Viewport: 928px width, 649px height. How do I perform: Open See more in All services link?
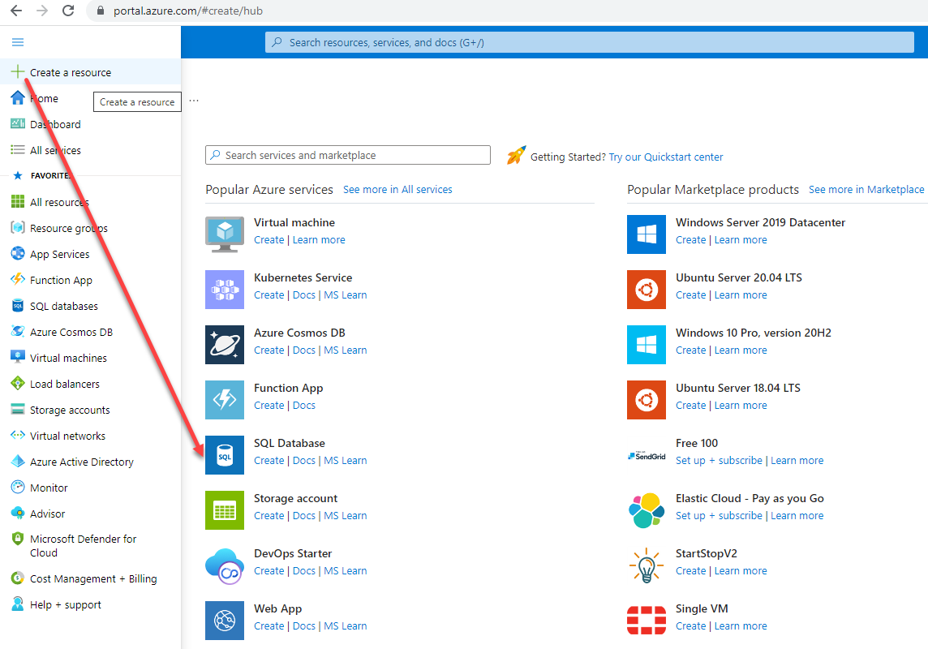click(397, 189)
